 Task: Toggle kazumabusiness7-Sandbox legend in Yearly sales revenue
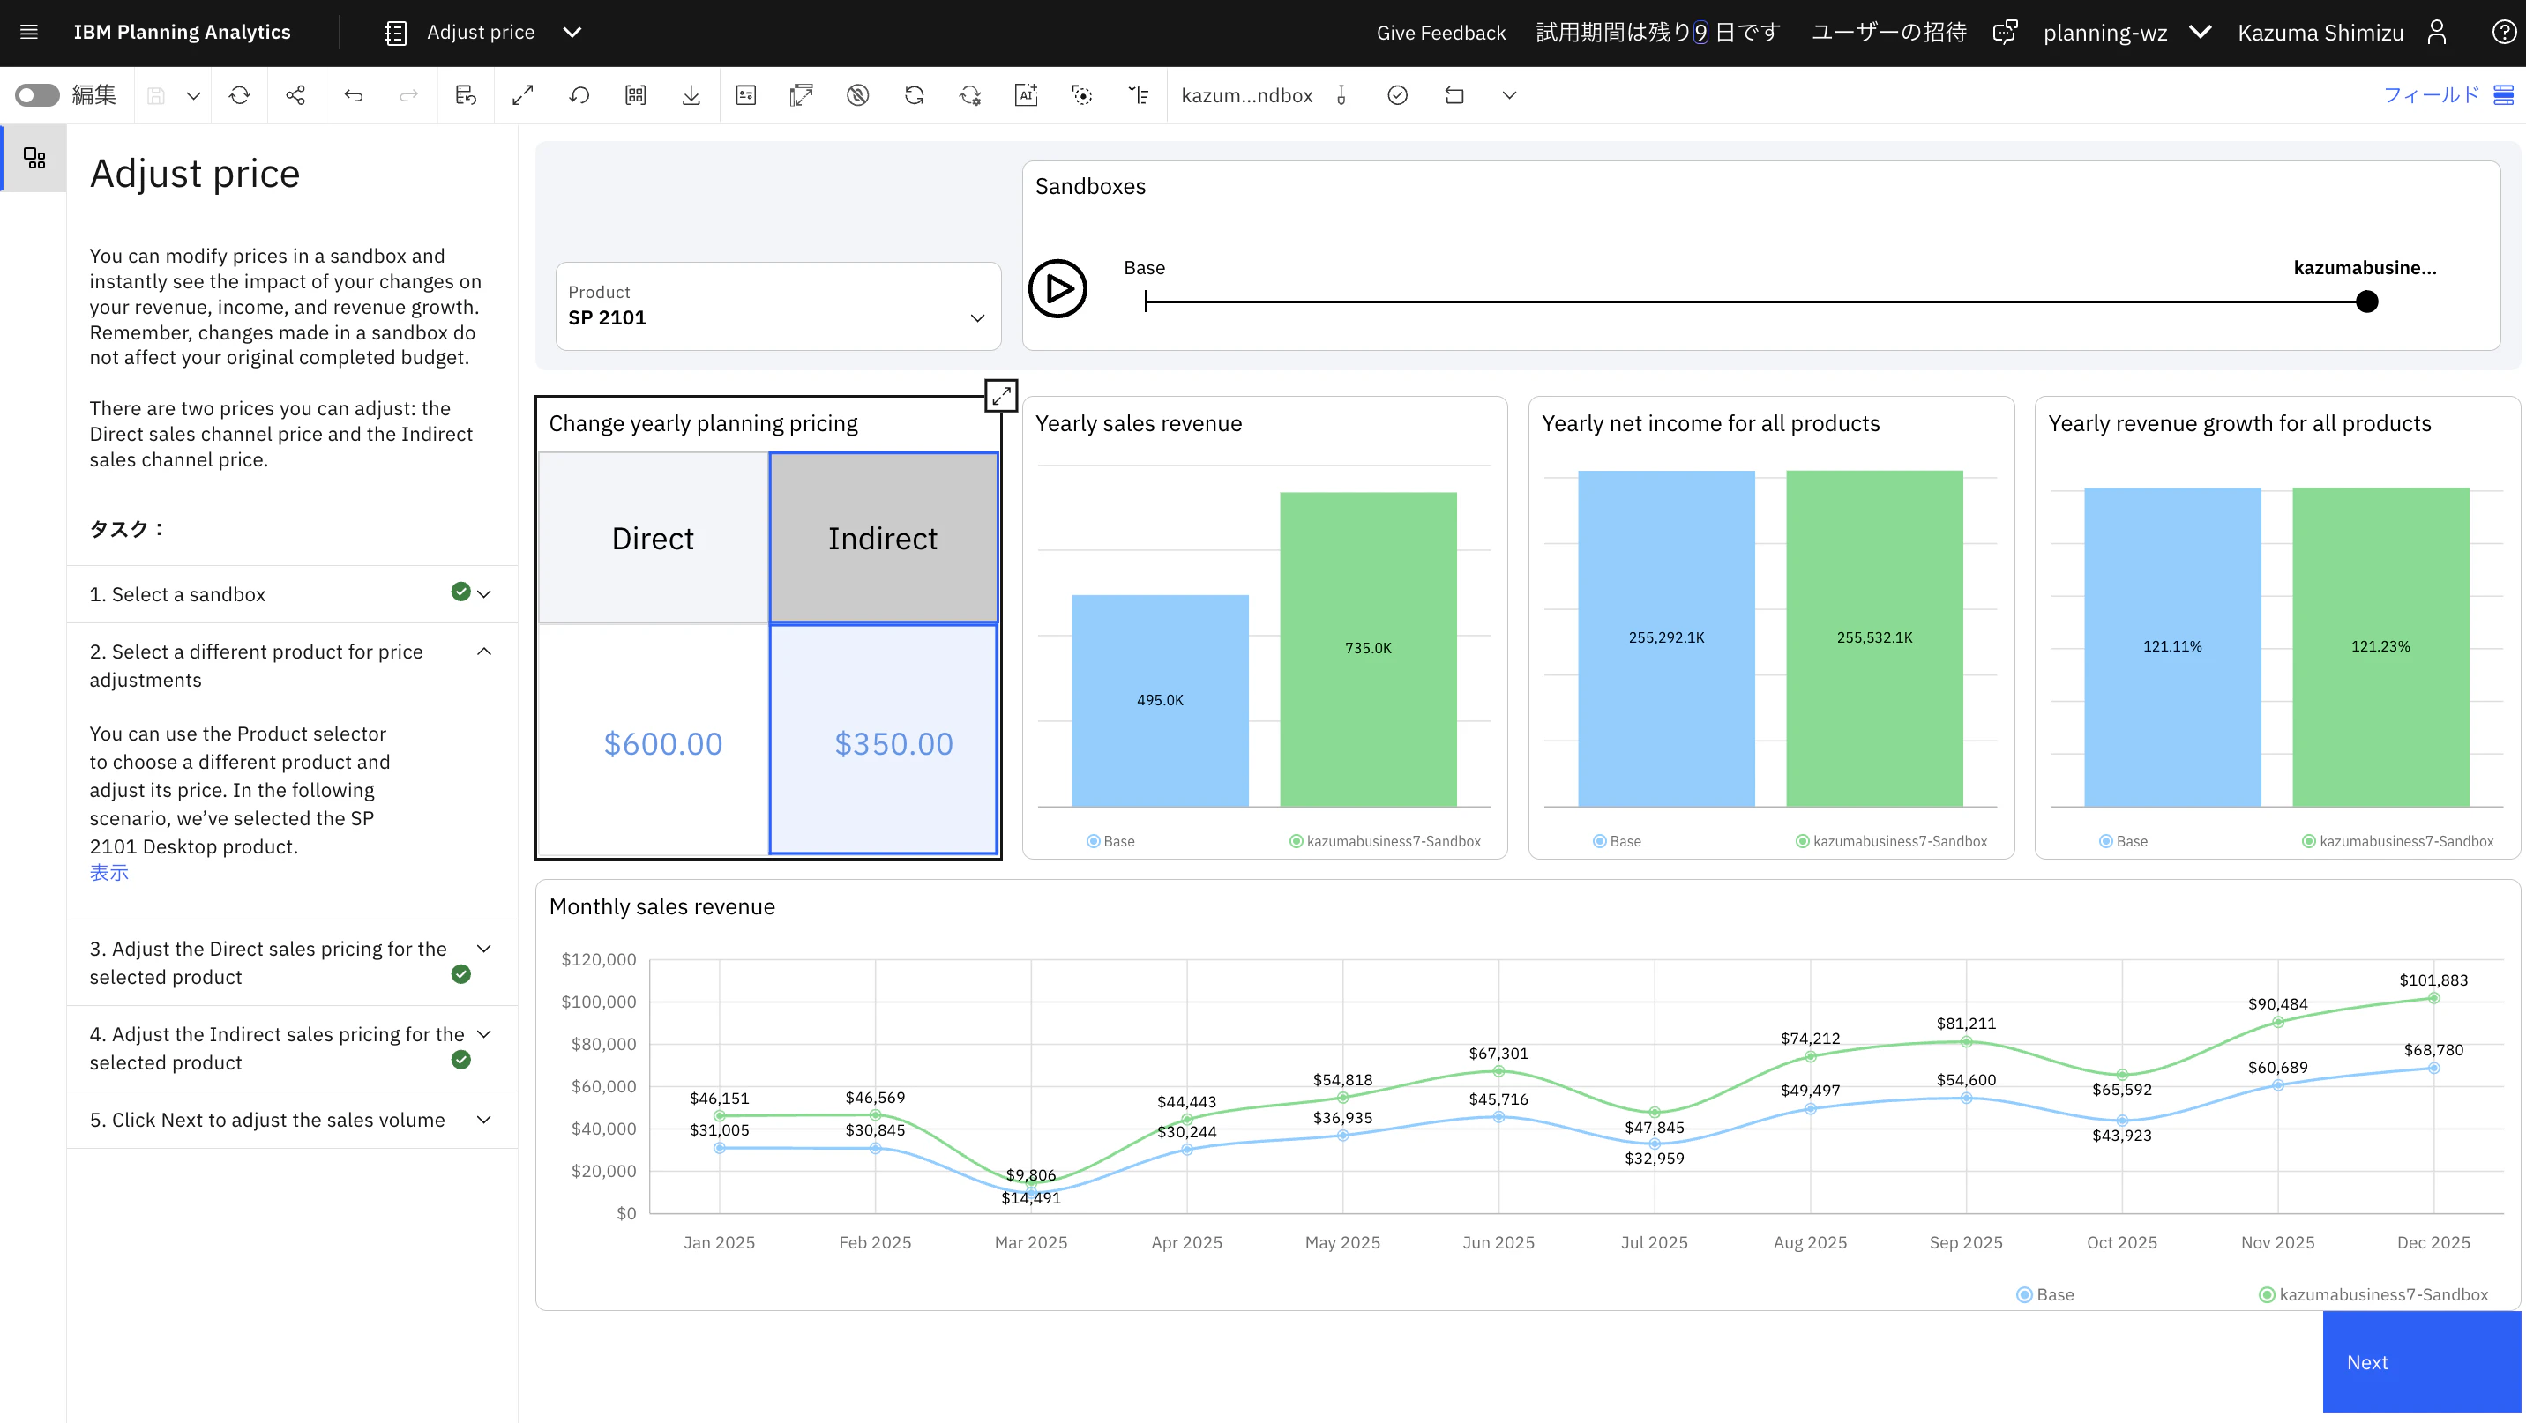1385,841
